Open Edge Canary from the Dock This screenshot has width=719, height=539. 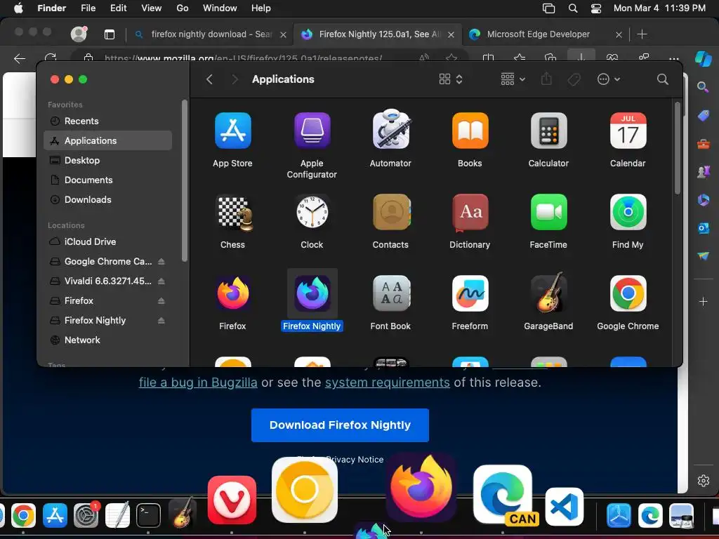(x=503, y=495)
